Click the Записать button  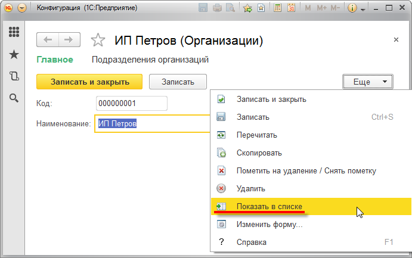tap(178, 82)
